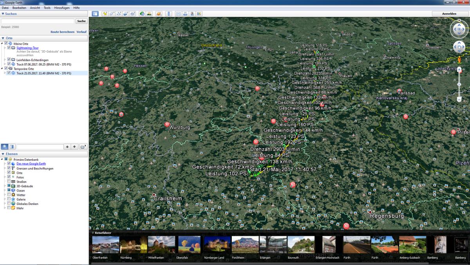This screenshot has height=265, width=470.
Task: Click the Route berechnen link
Action: (62, 32)
